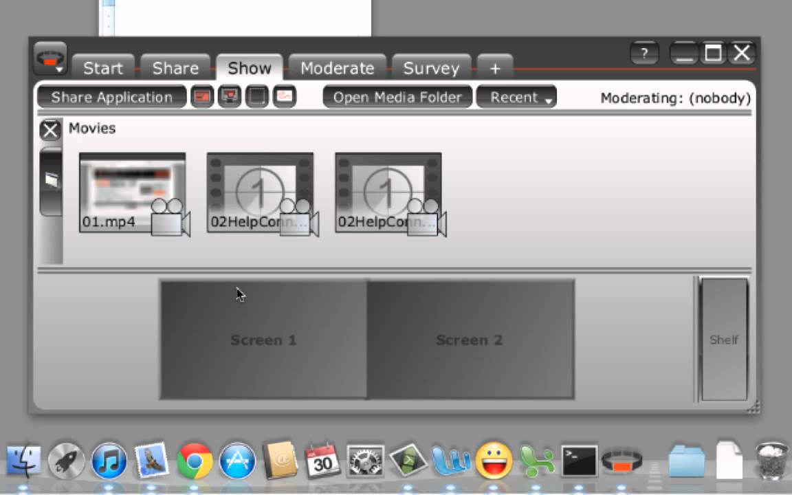Click the dark region capture icon

256,96
